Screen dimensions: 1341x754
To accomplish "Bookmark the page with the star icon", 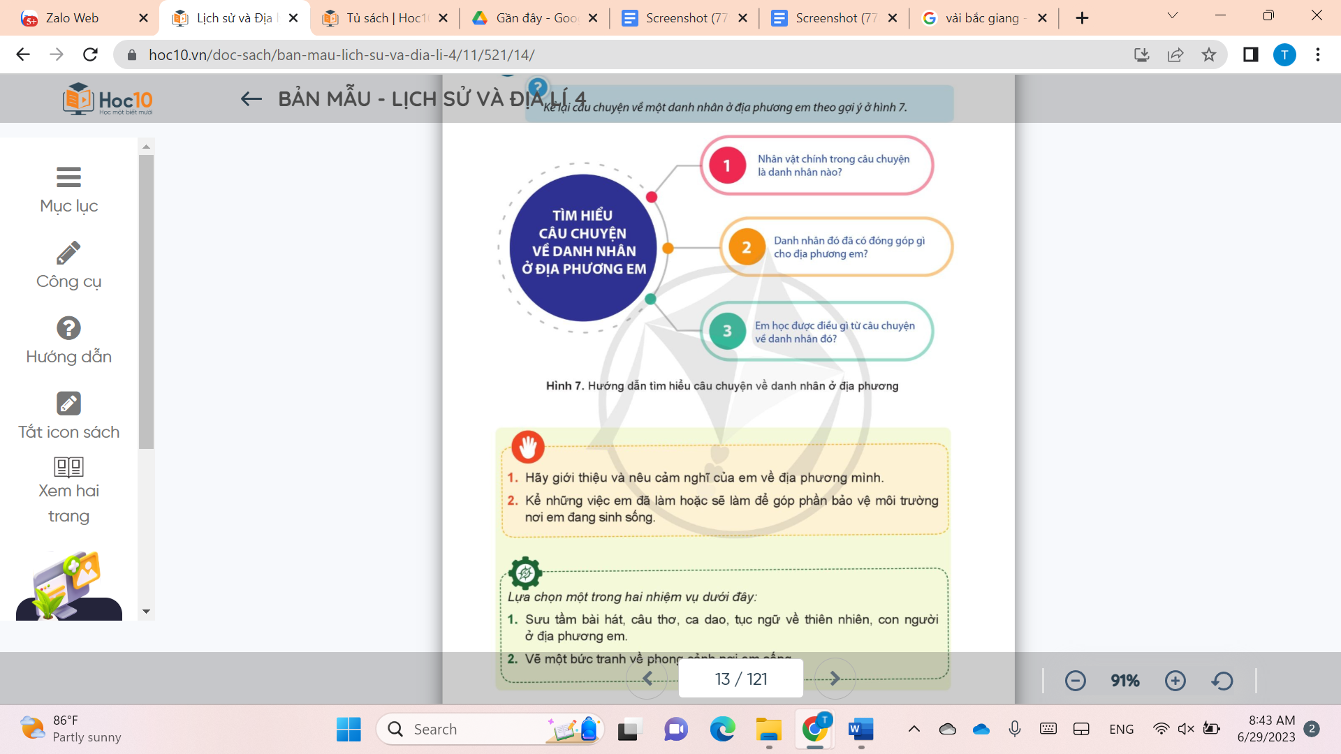I will [x=1210, y=55].
